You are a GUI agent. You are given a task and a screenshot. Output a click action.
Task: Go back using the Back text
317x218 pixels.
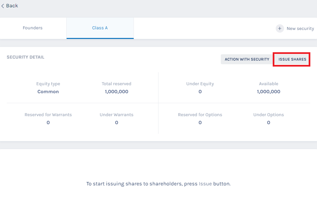(12, 6)
